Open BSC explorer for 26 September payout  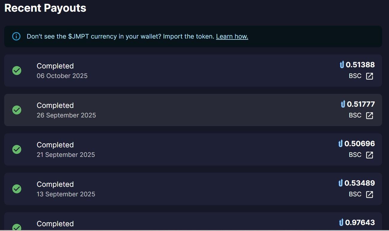click(370, 116)
